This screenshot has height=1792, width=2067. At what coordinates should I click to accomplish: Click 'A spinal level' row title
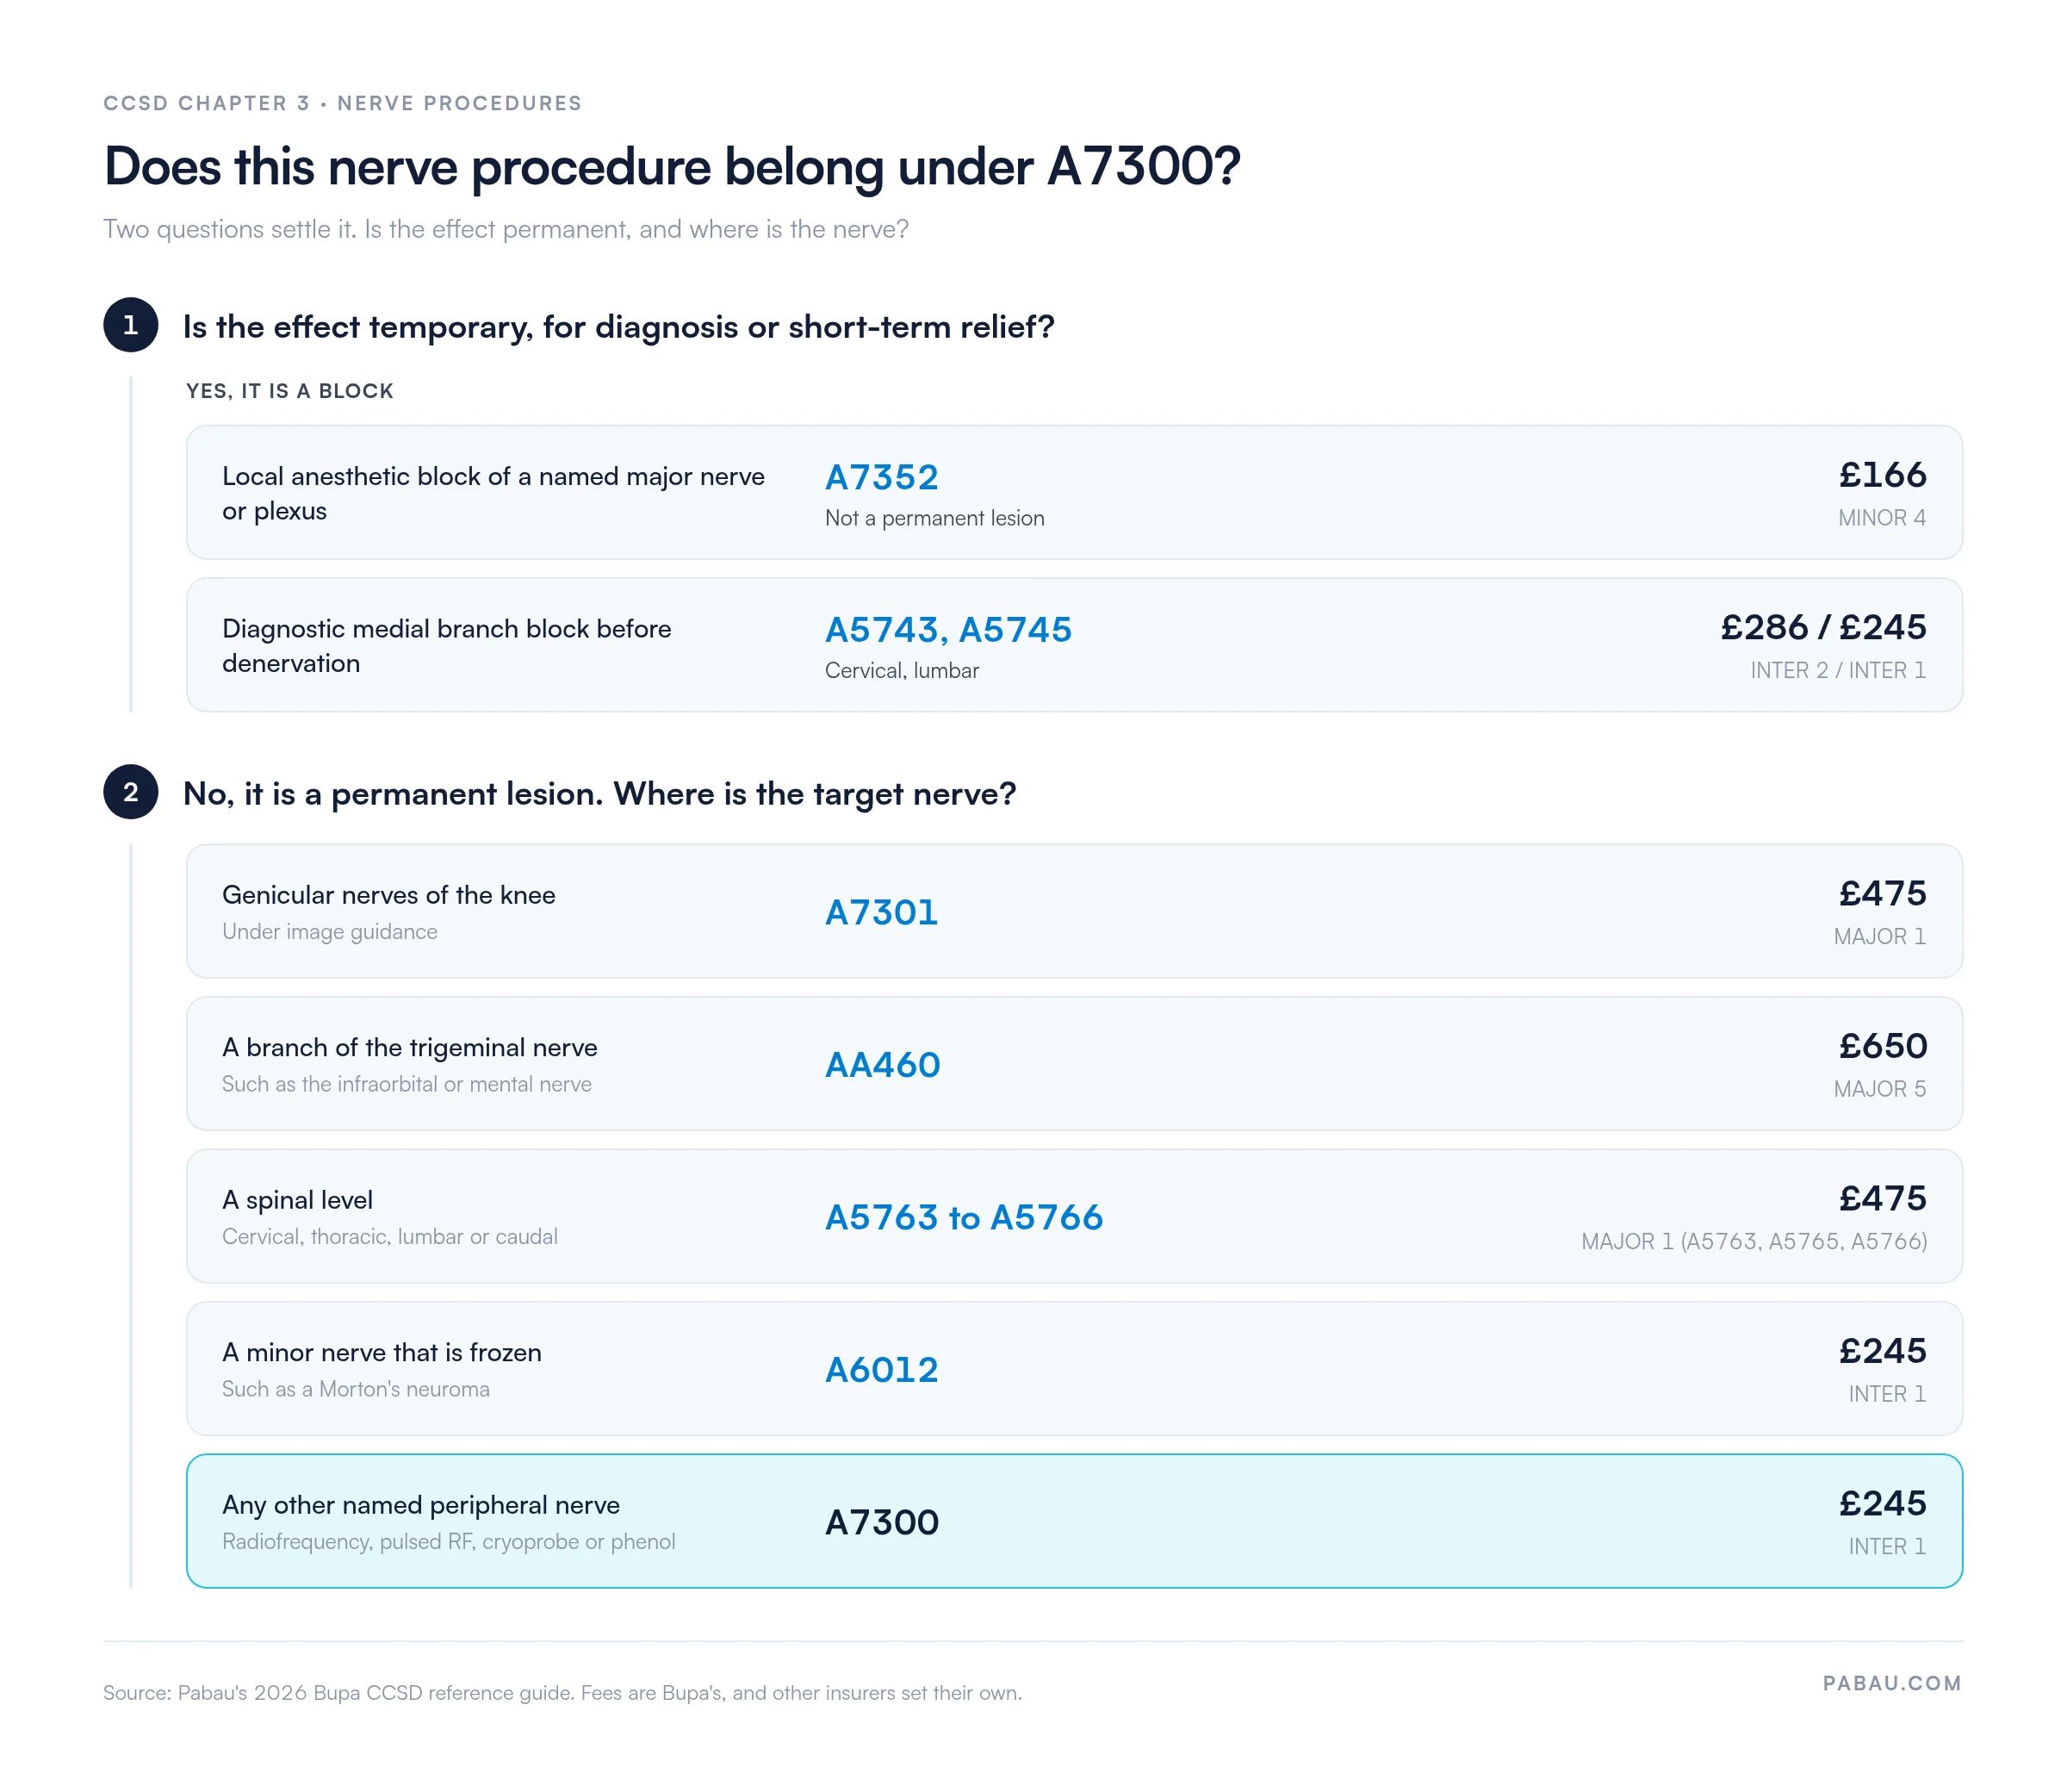coord(297,1200)
